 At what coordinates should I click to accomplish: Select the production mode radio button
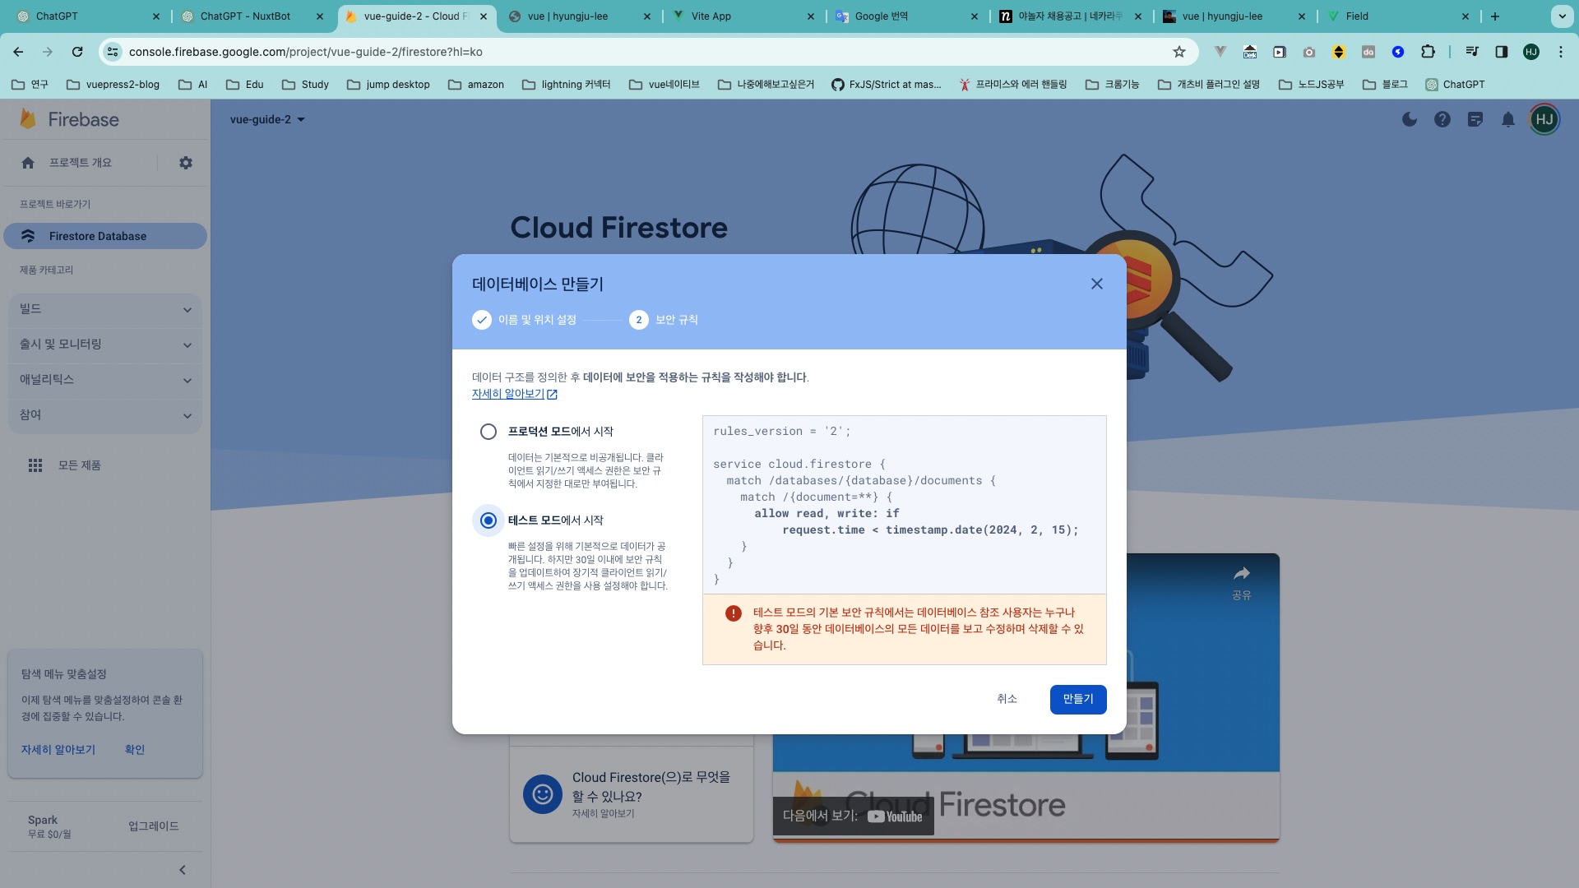489,432
